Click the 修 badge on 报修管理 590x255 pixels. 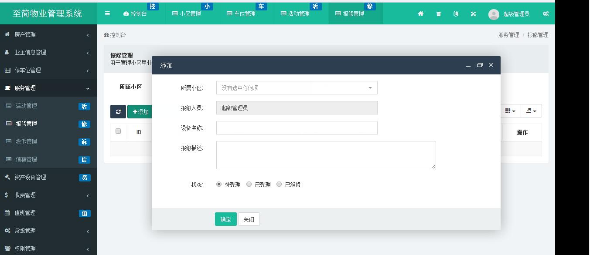84,124
